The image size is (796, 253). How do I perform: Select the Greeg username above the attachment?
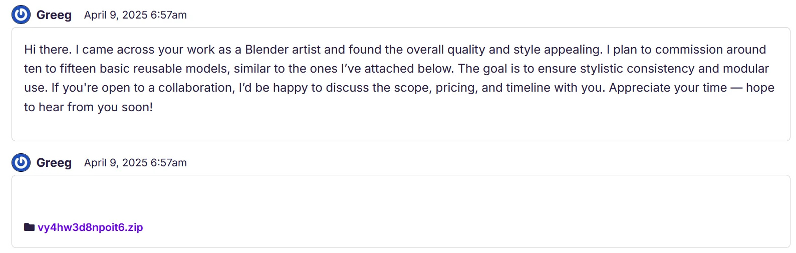[54, 163]
